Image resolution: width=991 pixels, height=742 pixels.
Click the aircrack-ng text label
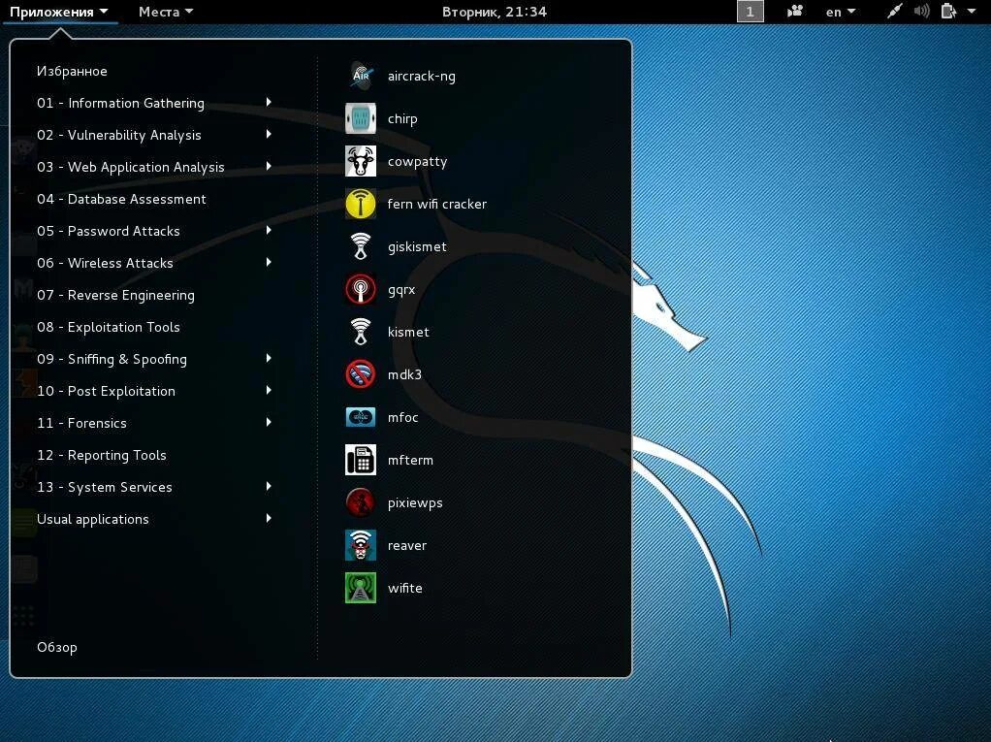point(421,77)
